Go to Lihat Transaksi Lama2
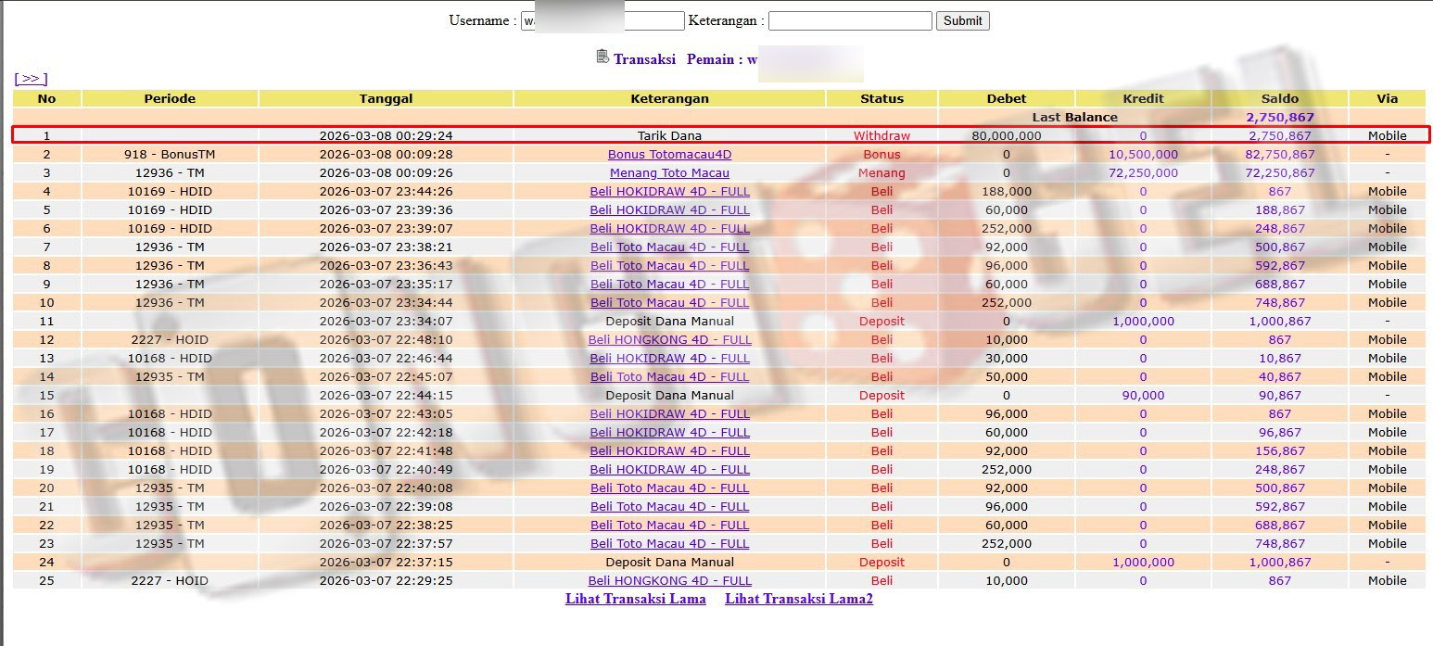This screenshot has width=1433, height=646. pos(799,599)
